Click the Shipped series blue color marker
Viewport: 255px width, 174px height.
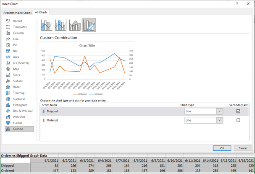[x=43, y=111]
